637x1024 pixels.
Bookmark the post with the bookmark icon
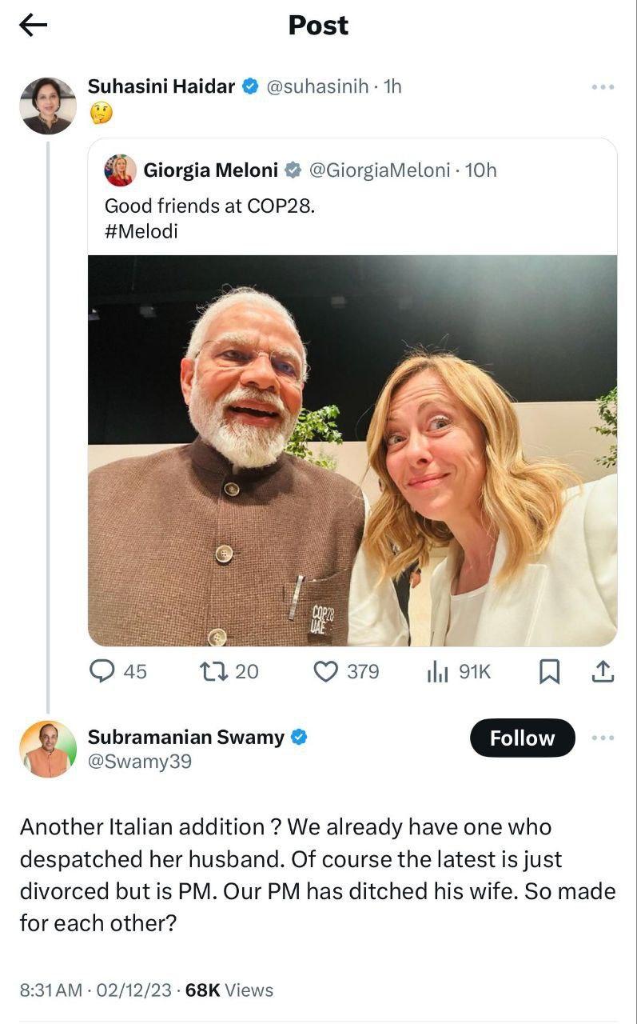(549, 672)
